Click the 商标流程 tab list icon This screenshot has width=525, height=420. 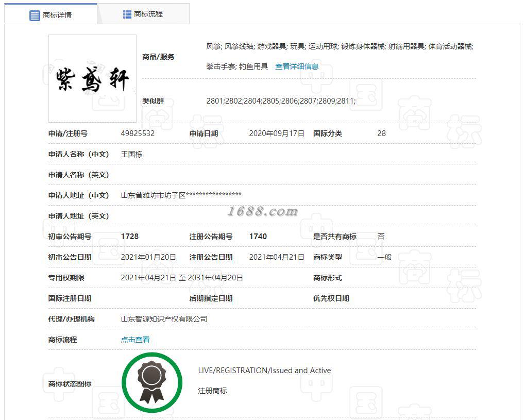click(127, 14)
